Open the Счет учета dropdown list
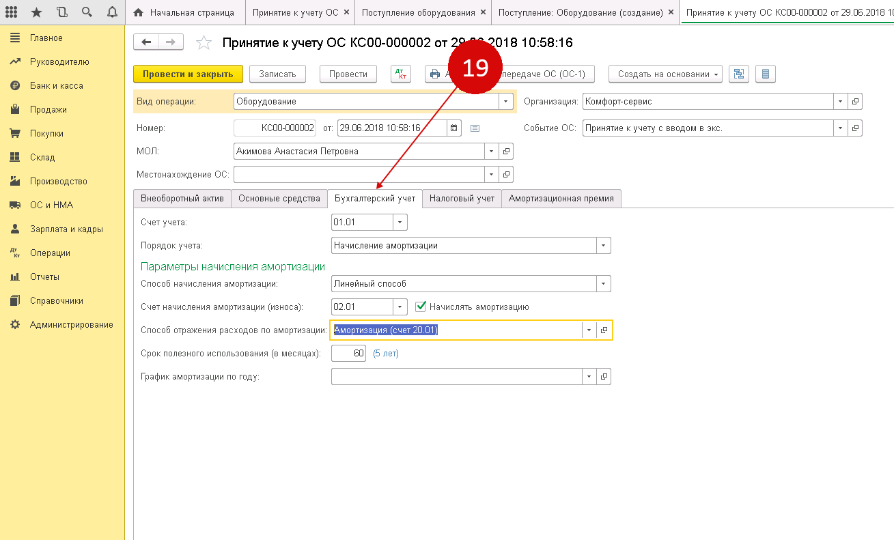894x540 pixels. pos(400,222)
